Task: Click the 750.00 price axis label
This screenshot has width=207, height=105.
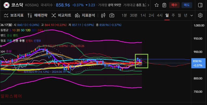Action: 198,92
